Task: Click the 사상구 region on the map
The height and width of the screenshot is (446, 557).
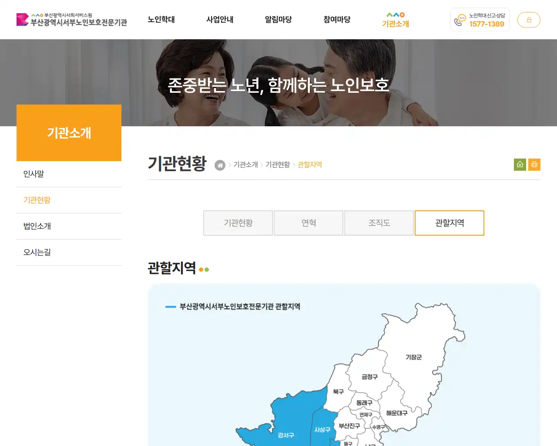Action: [322, 429]
